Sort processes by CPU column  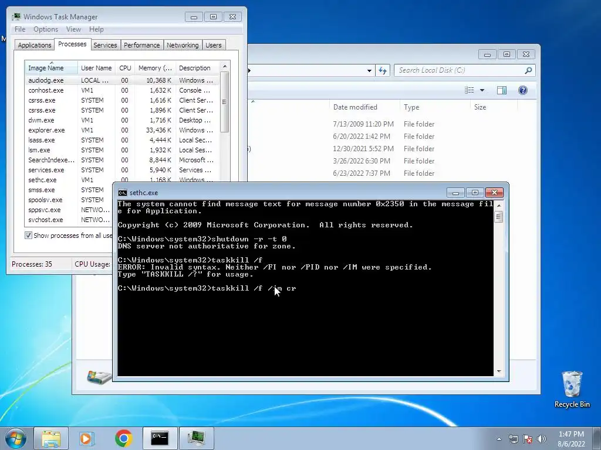pos(125,68)
